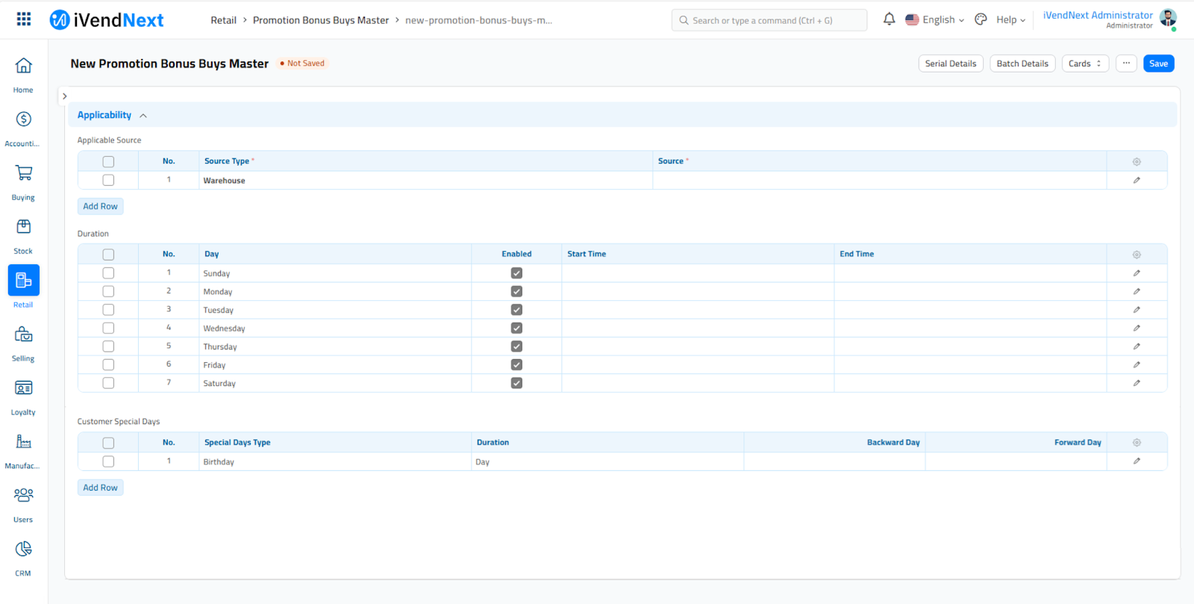
Task: Edit the Sunday duration row
Action: pyautogui.click(x=1137, y=273)
